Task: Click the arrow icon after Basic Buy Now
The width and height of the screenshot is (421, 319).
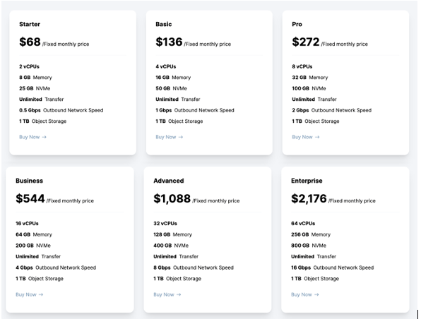Action: click(x=181, y=137)
